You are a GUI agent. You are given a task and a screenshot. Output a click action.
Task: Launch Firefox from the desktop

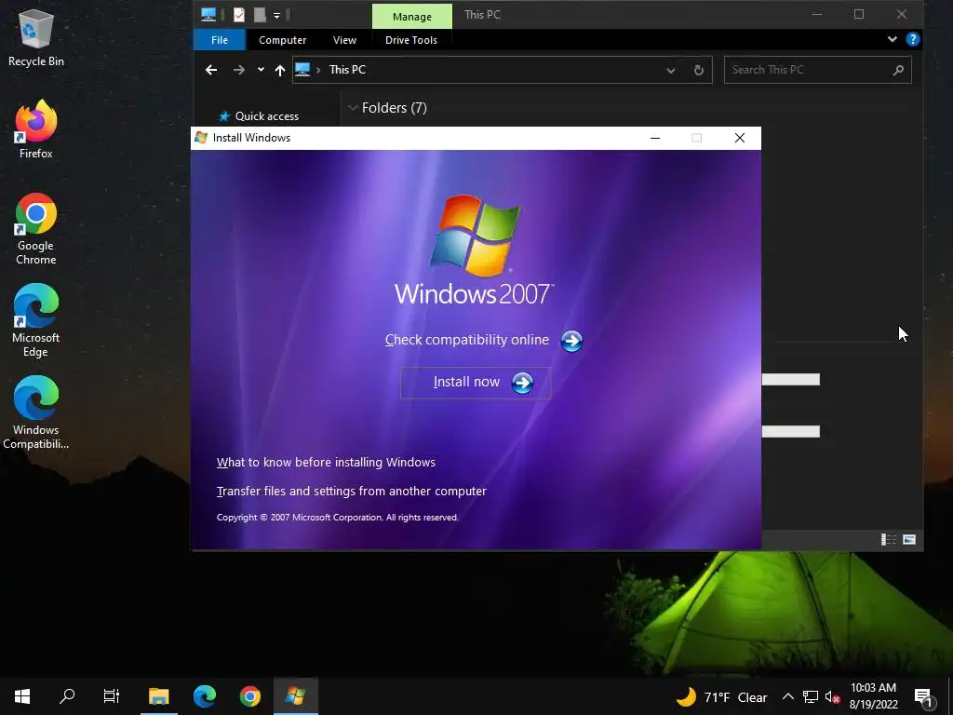tap(35, 129)
